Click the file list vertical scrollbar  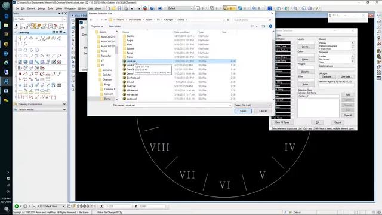pos(273,65)
